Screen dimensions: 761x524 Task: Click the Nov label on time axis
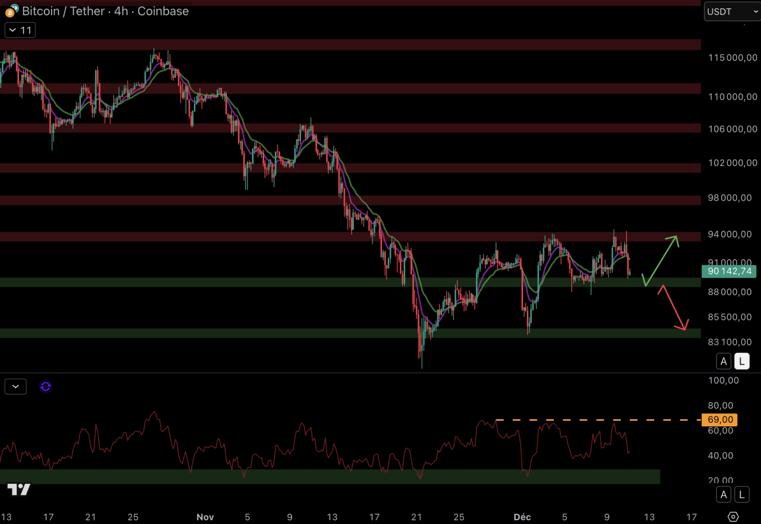click(x=205, y=517)
